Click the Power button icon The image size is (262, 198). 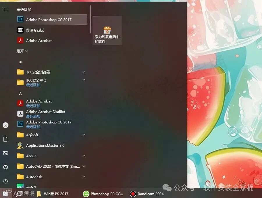click(6, 181)
